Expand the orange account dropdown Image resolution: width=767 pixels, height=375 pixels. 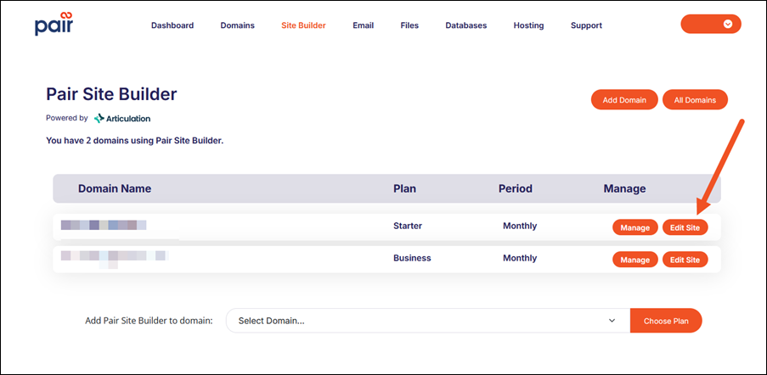pos(711,24)
